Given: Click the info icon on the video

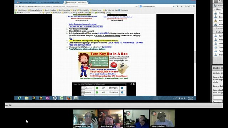Looking at the screenshot, I should tap(134, 84).
